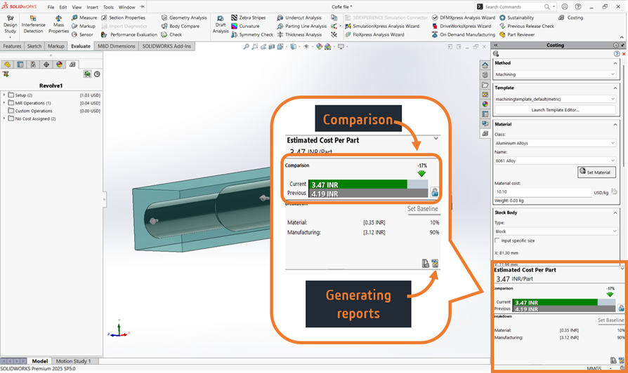Collapse the Stock Body section
Screen dimensions: 628x373
coord(615,212)
